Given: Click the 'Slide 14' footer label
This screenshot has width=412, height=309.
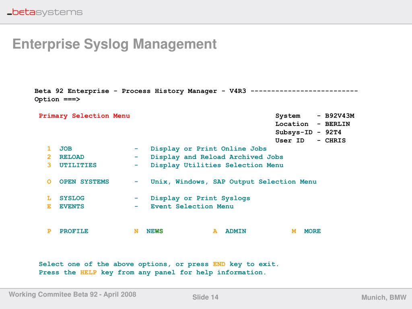Looking at the screenshot, I should coord(205,297).
